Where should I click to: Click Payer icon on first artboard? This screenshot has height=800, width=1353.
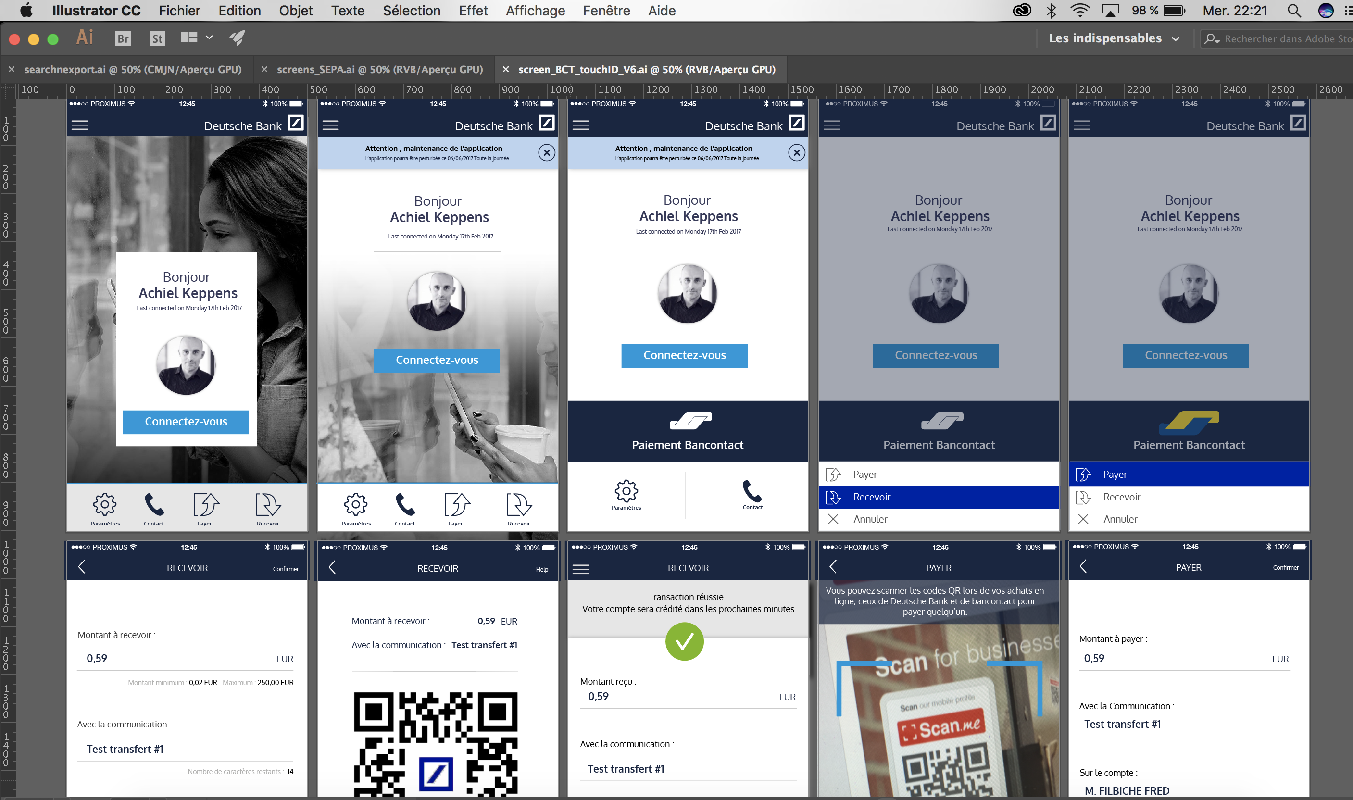[x=206, y=505]
